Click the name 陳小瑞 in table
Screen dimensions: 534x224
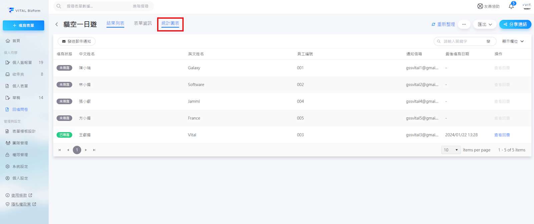(85, 68)
